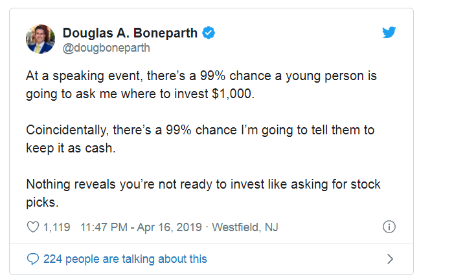The width and height of the screenshot is (465, 279).
Task: Click the blue verified badge
Action: click(209, 33)
